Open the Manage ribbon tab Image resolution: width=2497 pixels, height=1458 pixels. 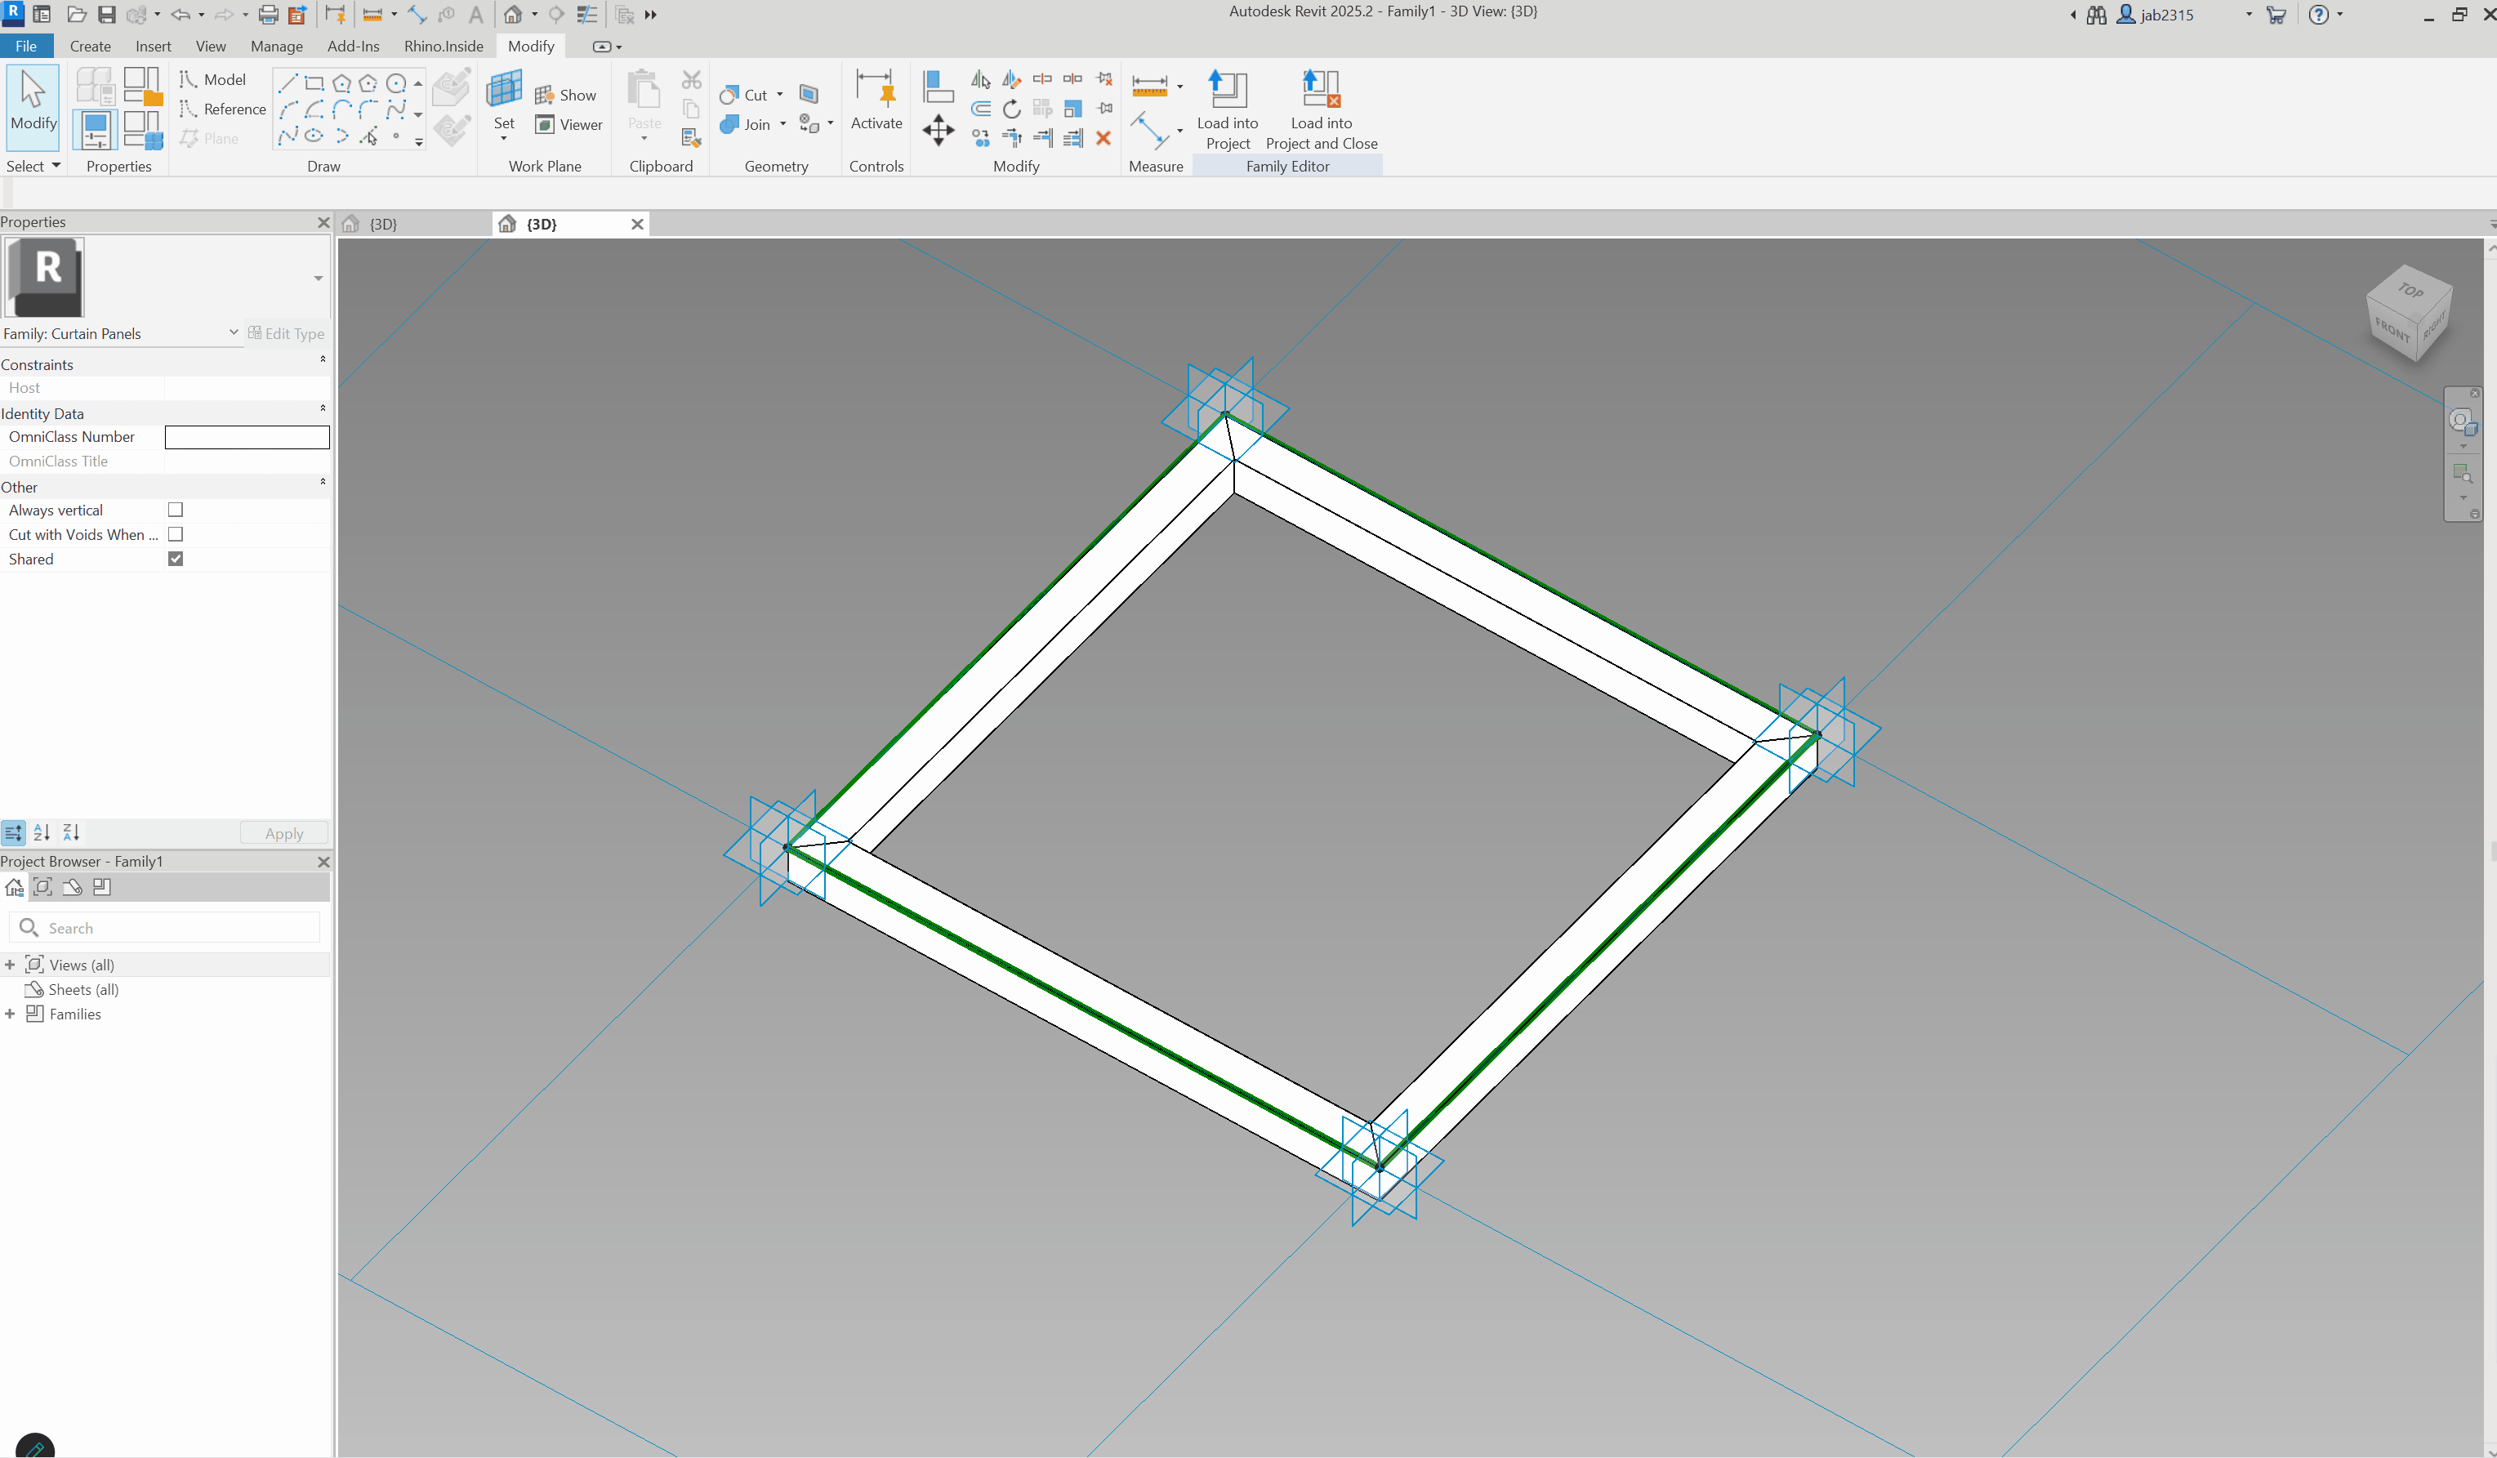(x=276, y=46)
